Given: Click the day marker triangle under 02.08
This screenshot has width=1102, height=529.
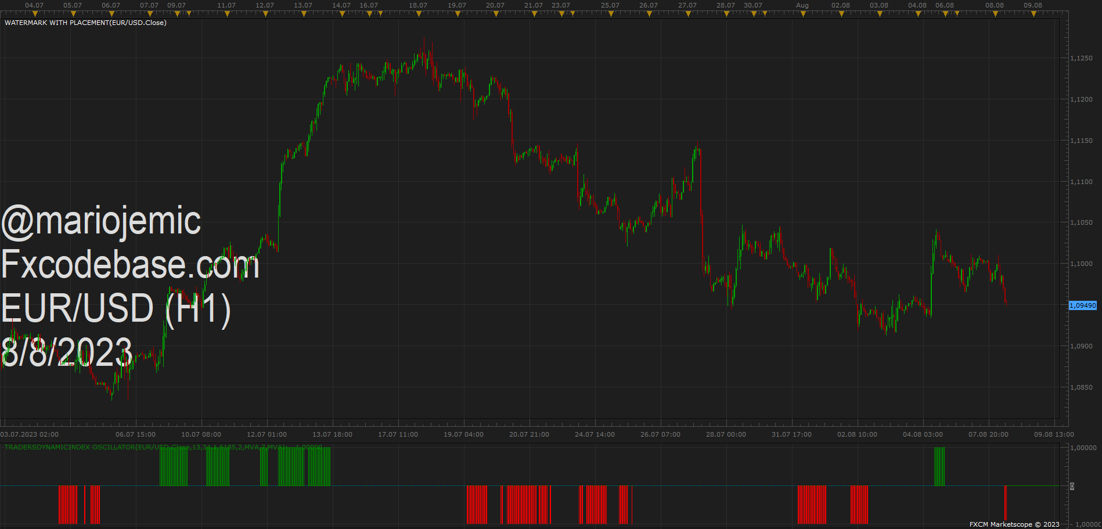Looking at the screenshot, I should pos(841,14).
